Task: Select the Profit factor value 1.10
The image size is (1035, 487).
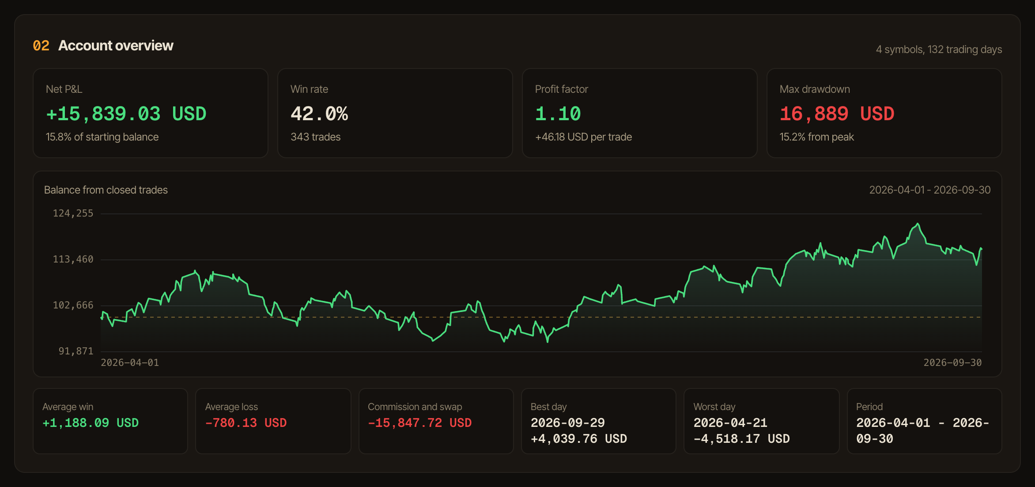Action: tap(558, 114)
